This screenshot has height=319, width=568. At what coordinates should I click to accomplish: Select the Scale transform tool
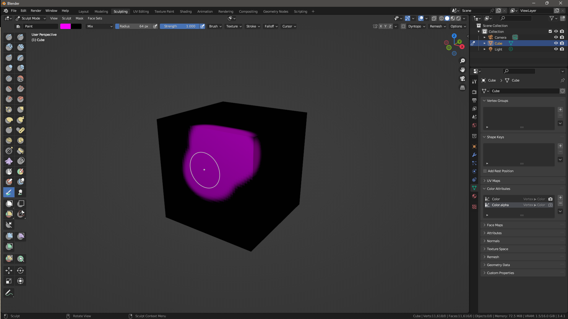click(x=9, y=281)
